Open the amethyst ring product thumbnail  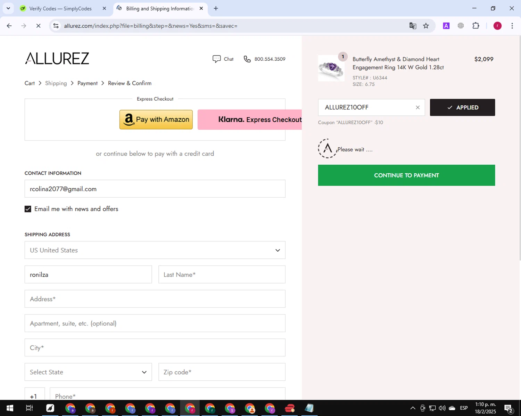[x=331, y=68]
